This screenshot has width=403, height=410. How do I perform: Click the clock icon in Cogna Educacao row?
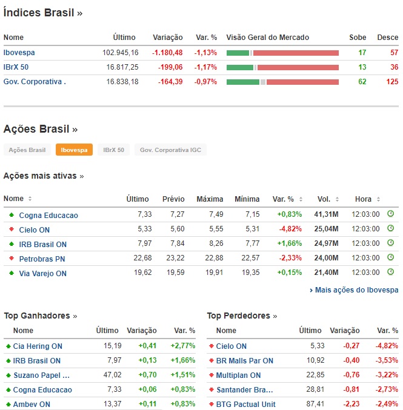(390, 214)
